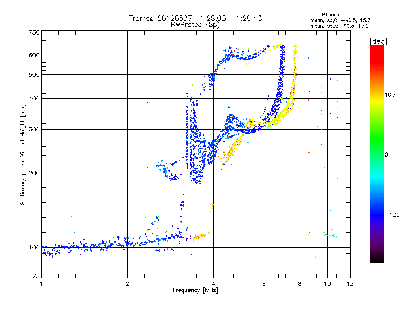This screenshot has width=412, height=309.
Task: Click the plot title 'Tromsø 20120507 11:28:00-11:29:43'
Action: tap(195, 18)
